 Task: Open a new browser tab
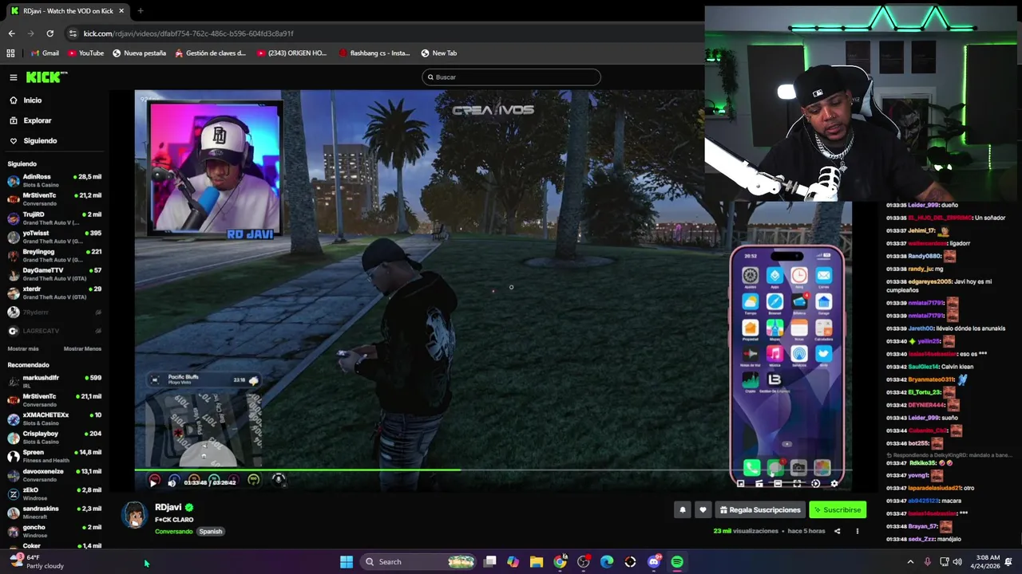pos(140,11)
